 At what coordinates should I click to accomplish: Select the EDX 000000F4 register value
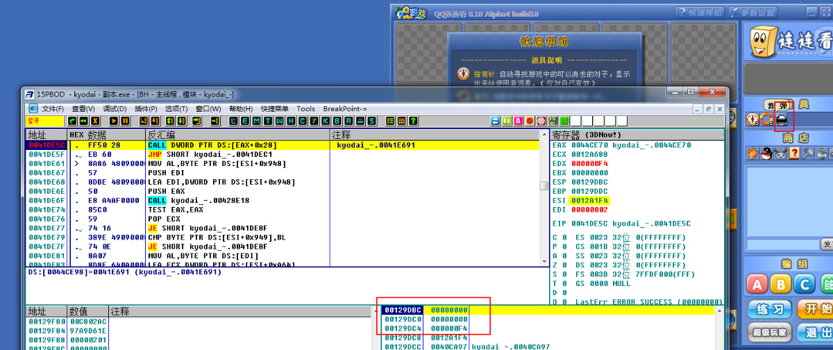(x=589, y=163)
